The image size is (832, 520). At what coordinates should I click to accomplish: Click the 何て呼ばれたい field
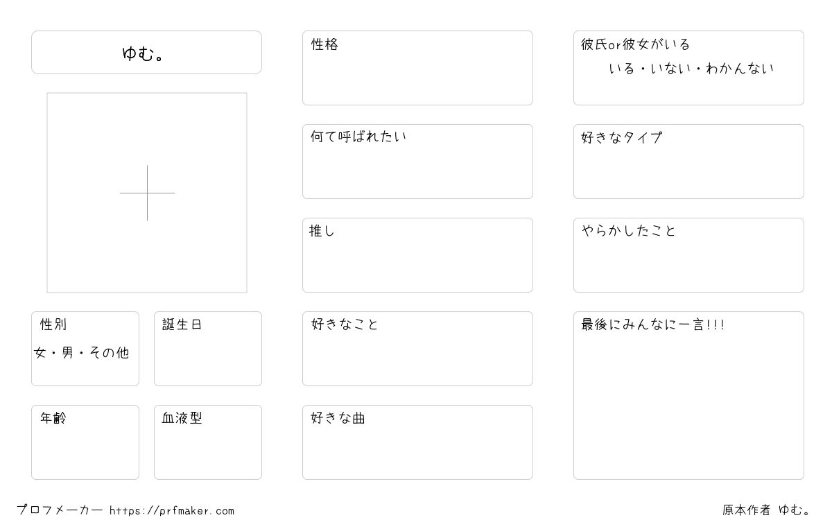[x=417, y=162]
